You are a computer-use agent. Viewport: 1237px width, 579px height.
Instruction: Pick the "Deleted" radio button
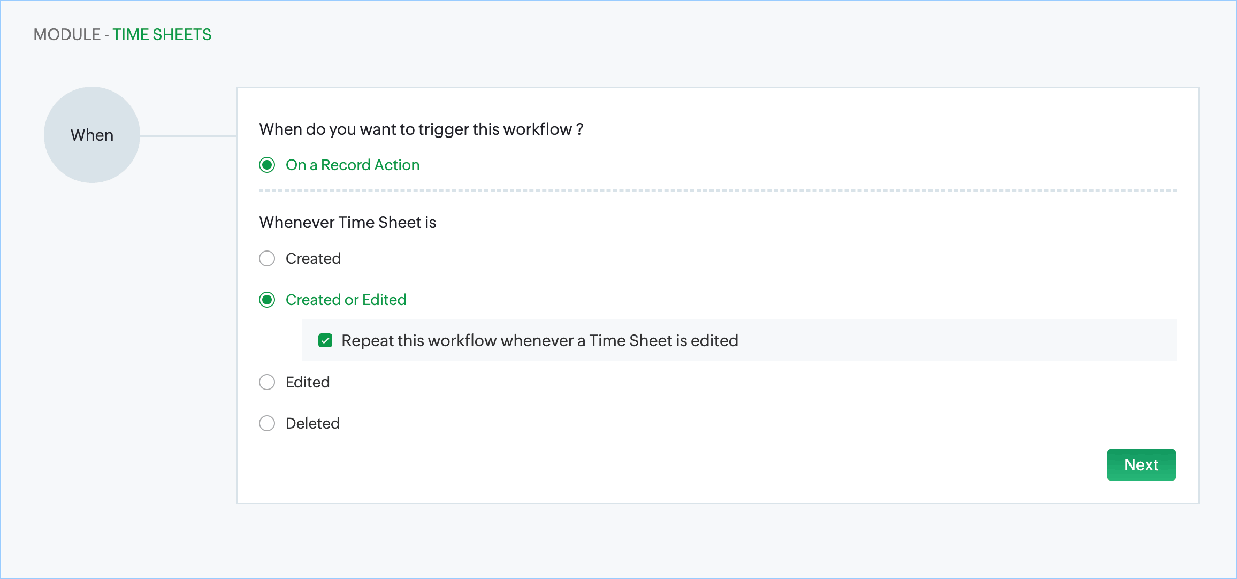tap(267, 423)
